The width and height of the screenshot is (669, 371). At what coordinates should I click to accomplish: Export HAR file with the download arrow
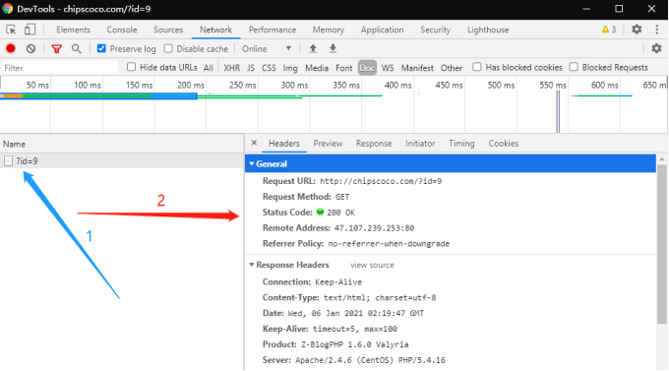click(x=333, y=48)
